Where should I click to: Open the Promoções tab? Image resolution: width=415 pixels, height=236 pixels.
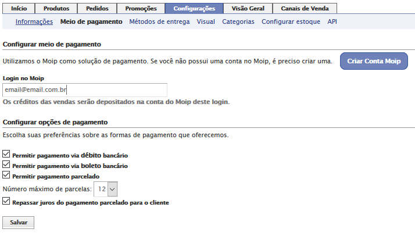coord(140,9)
